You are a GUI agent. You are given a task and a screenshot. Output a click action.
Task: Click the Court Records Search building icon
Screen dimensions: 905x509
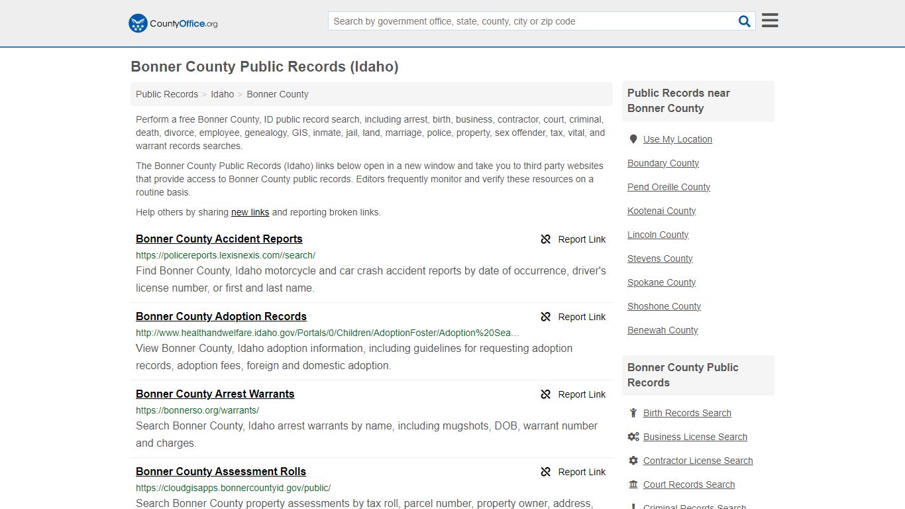pos(633,484)
